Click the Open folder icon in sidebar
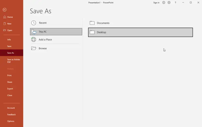 tap(5, 30)
